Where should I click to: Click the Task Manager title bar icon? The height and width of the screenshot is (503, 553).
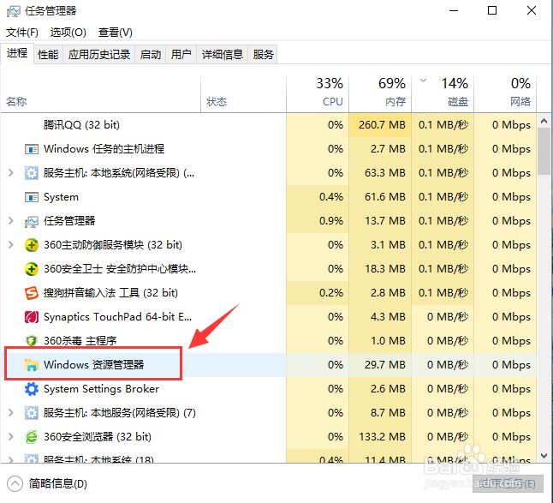pos(14,11)
